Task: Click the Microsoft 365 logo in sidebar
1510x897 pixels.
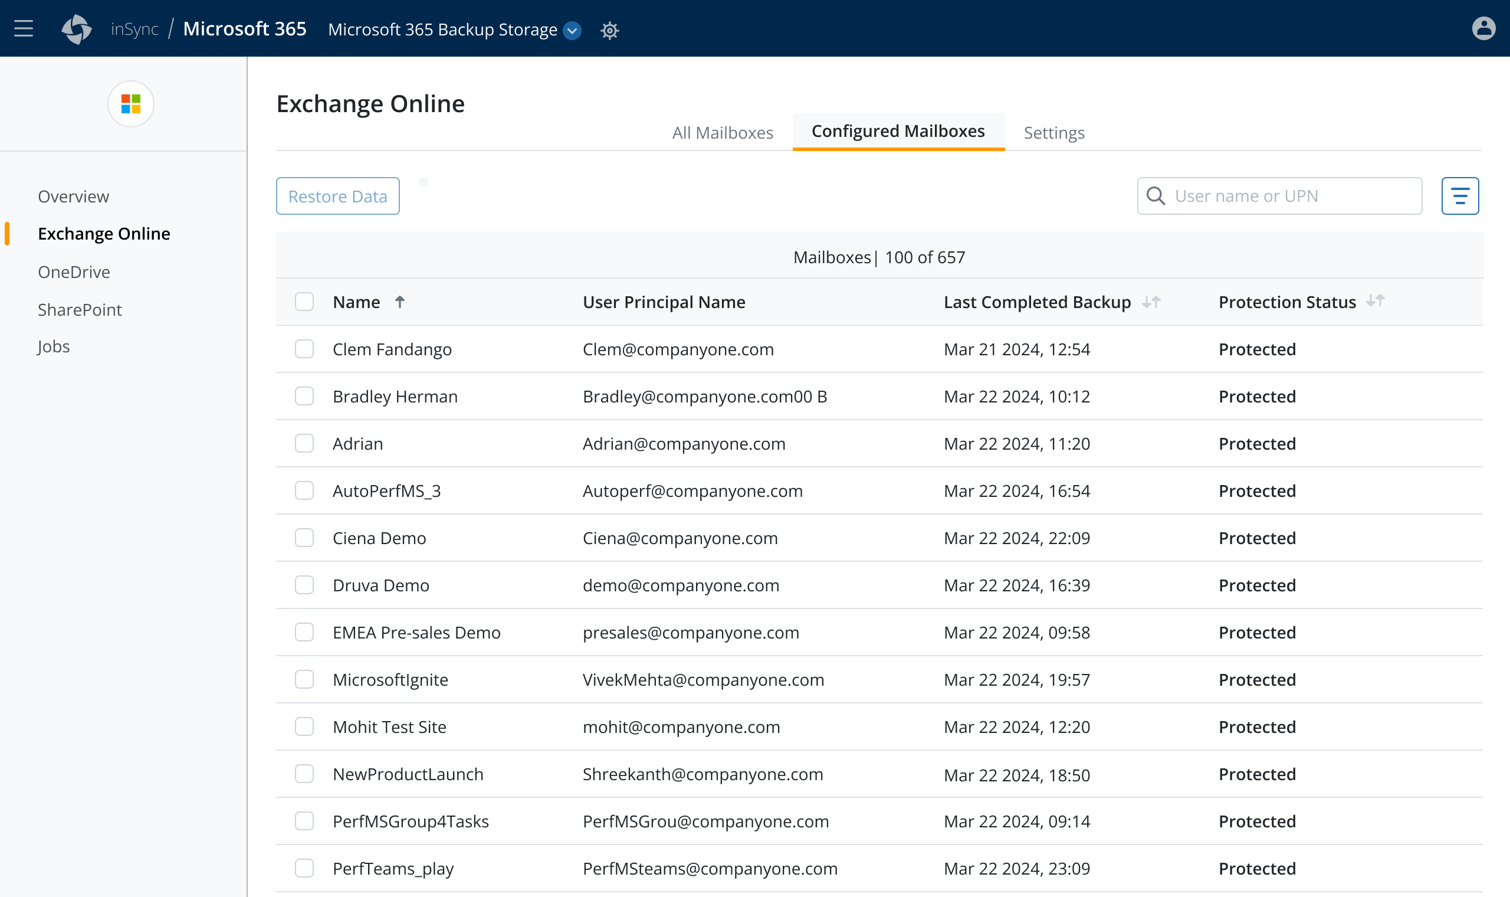Action: (x=130, y=104)
